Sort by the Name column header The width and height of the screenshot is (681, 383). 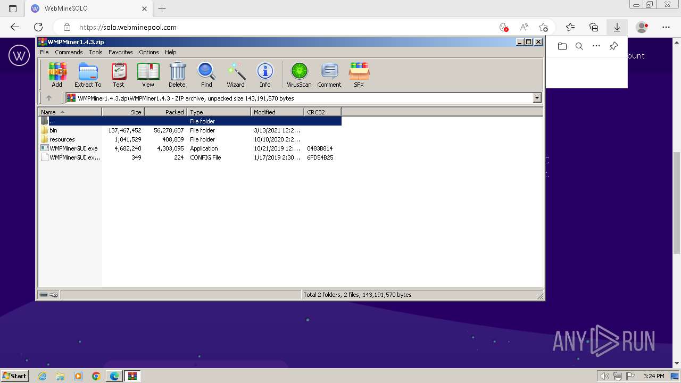(x=70, y=112)
